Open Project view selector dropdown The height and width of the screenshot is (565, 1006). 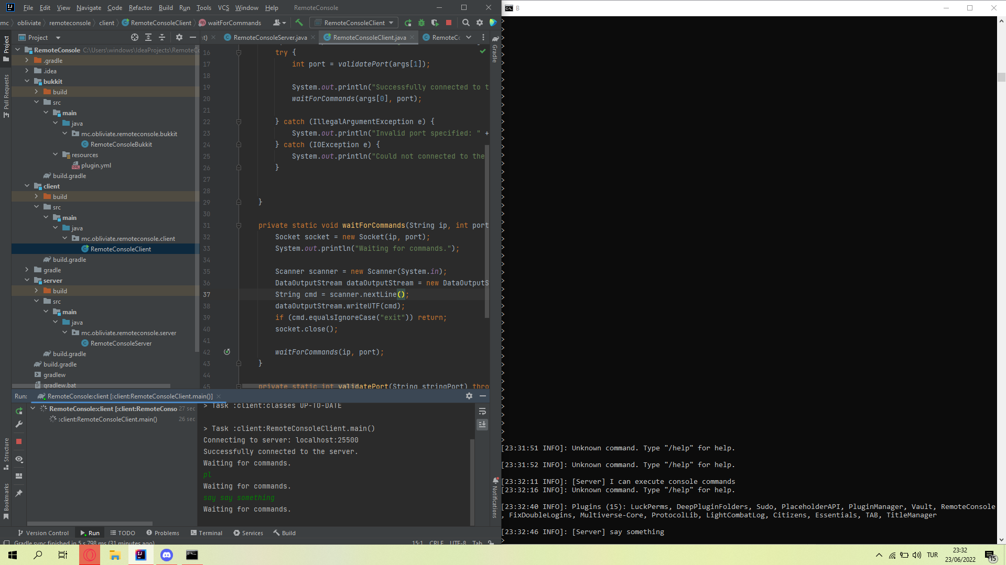coord(40,37)
